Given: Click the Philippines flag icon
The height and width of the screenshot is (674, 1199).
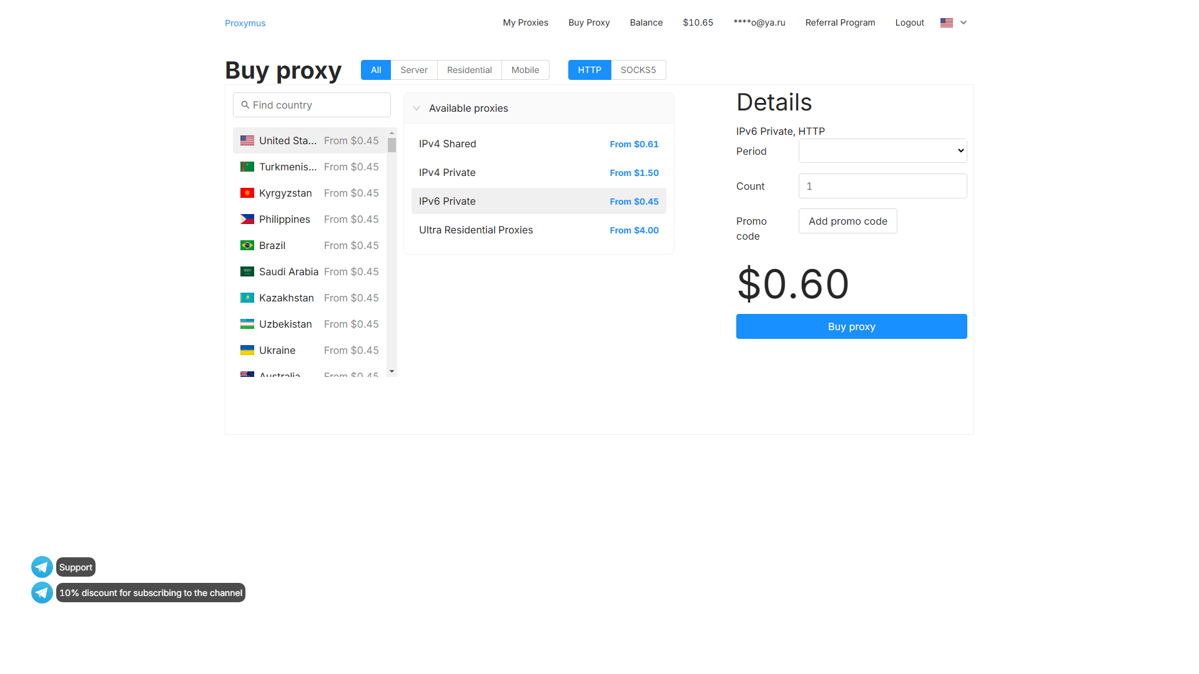Looking at the screenshot, I should click(247, 219).
